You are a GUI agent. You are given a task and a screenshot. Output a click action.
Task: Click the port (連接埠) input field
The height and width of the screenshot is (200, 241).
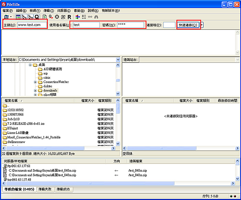[169, 25]
